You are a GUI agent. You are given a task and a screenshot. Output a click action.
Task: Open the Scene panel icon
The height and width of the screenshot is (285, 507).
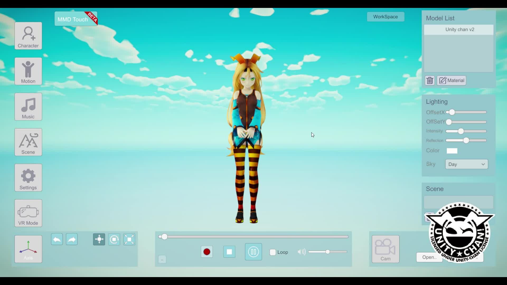coord(28,142)
